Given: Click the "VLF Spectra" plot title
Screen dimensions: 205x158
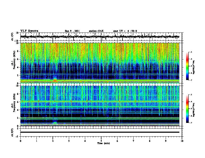Looking at the screenshot, I should pos(29,31).
